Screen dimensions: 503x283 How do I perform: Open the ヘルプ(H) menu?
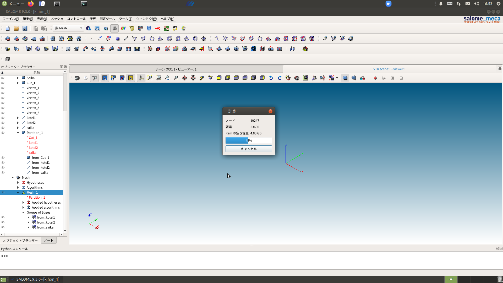[x=167, y=19]
